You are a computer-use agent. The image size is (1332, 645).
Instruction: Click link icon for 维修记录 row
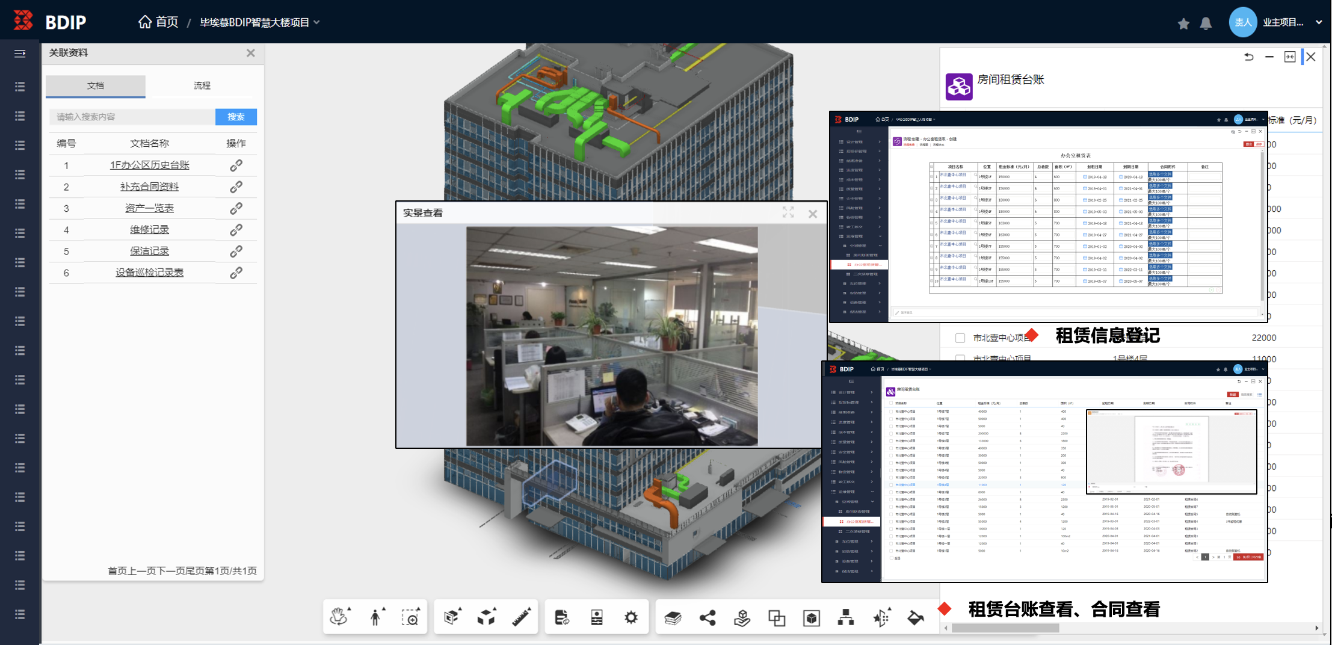point(236,230)
